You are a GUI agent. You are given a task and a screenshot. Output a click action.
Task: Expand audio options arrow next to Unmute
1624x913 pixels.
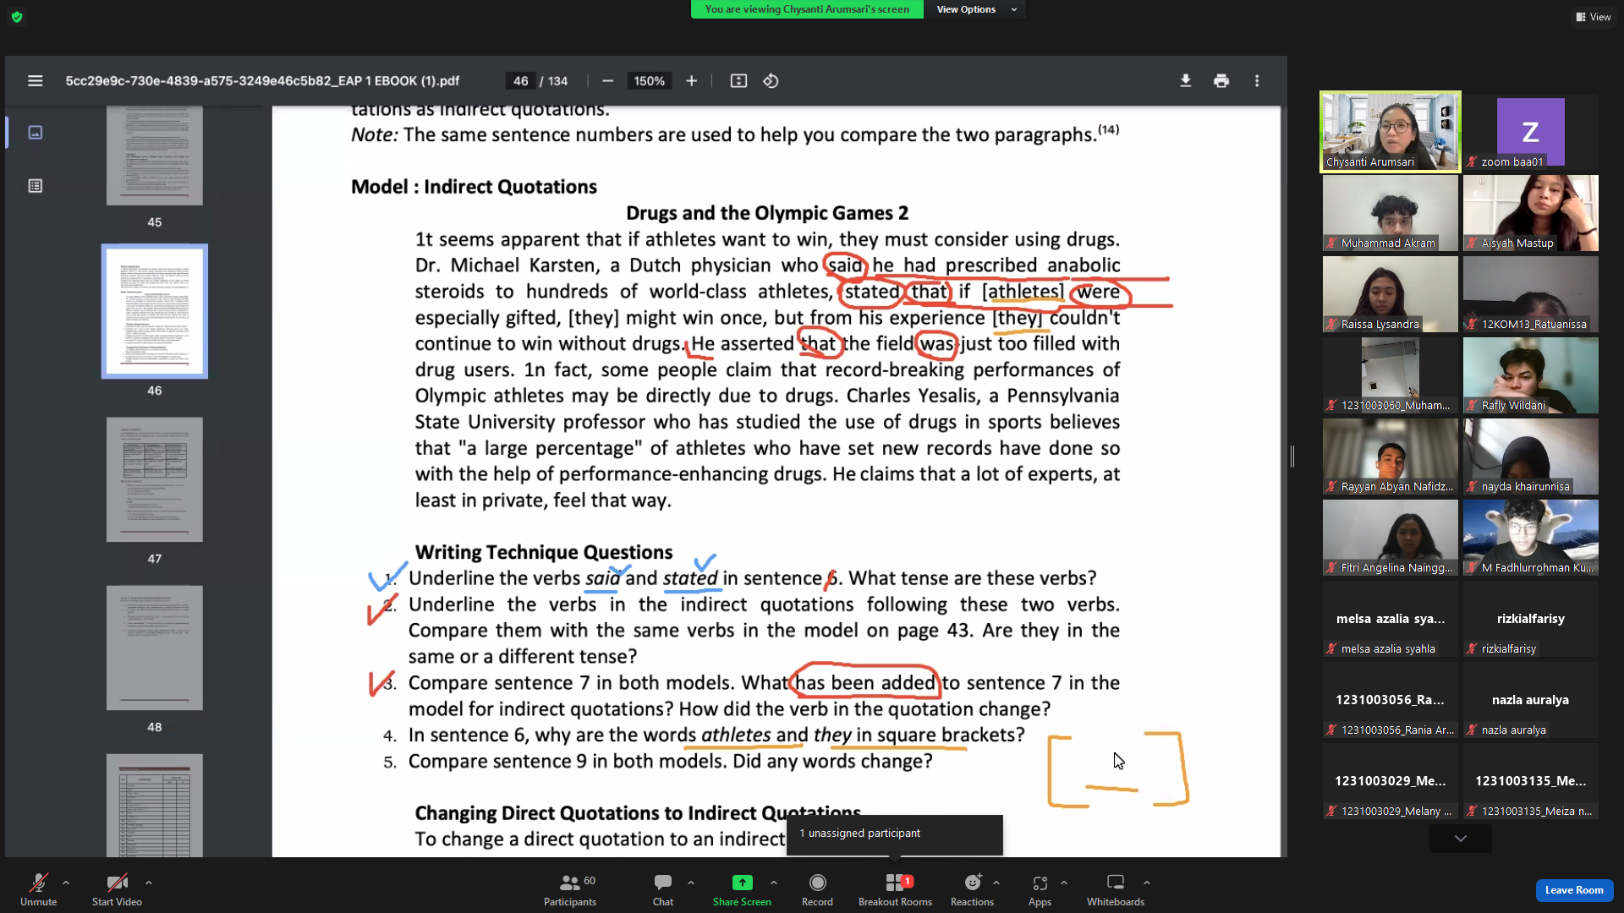(x=66, y=883)
